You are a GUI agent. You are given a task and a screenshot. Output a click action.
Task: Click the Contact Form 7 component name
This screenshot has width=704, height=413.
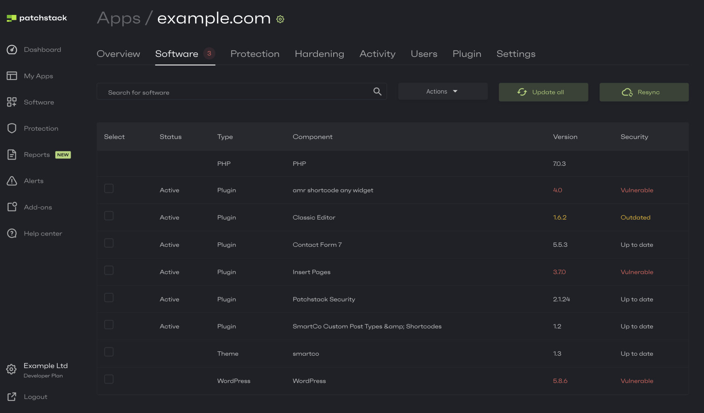(317, 245)
